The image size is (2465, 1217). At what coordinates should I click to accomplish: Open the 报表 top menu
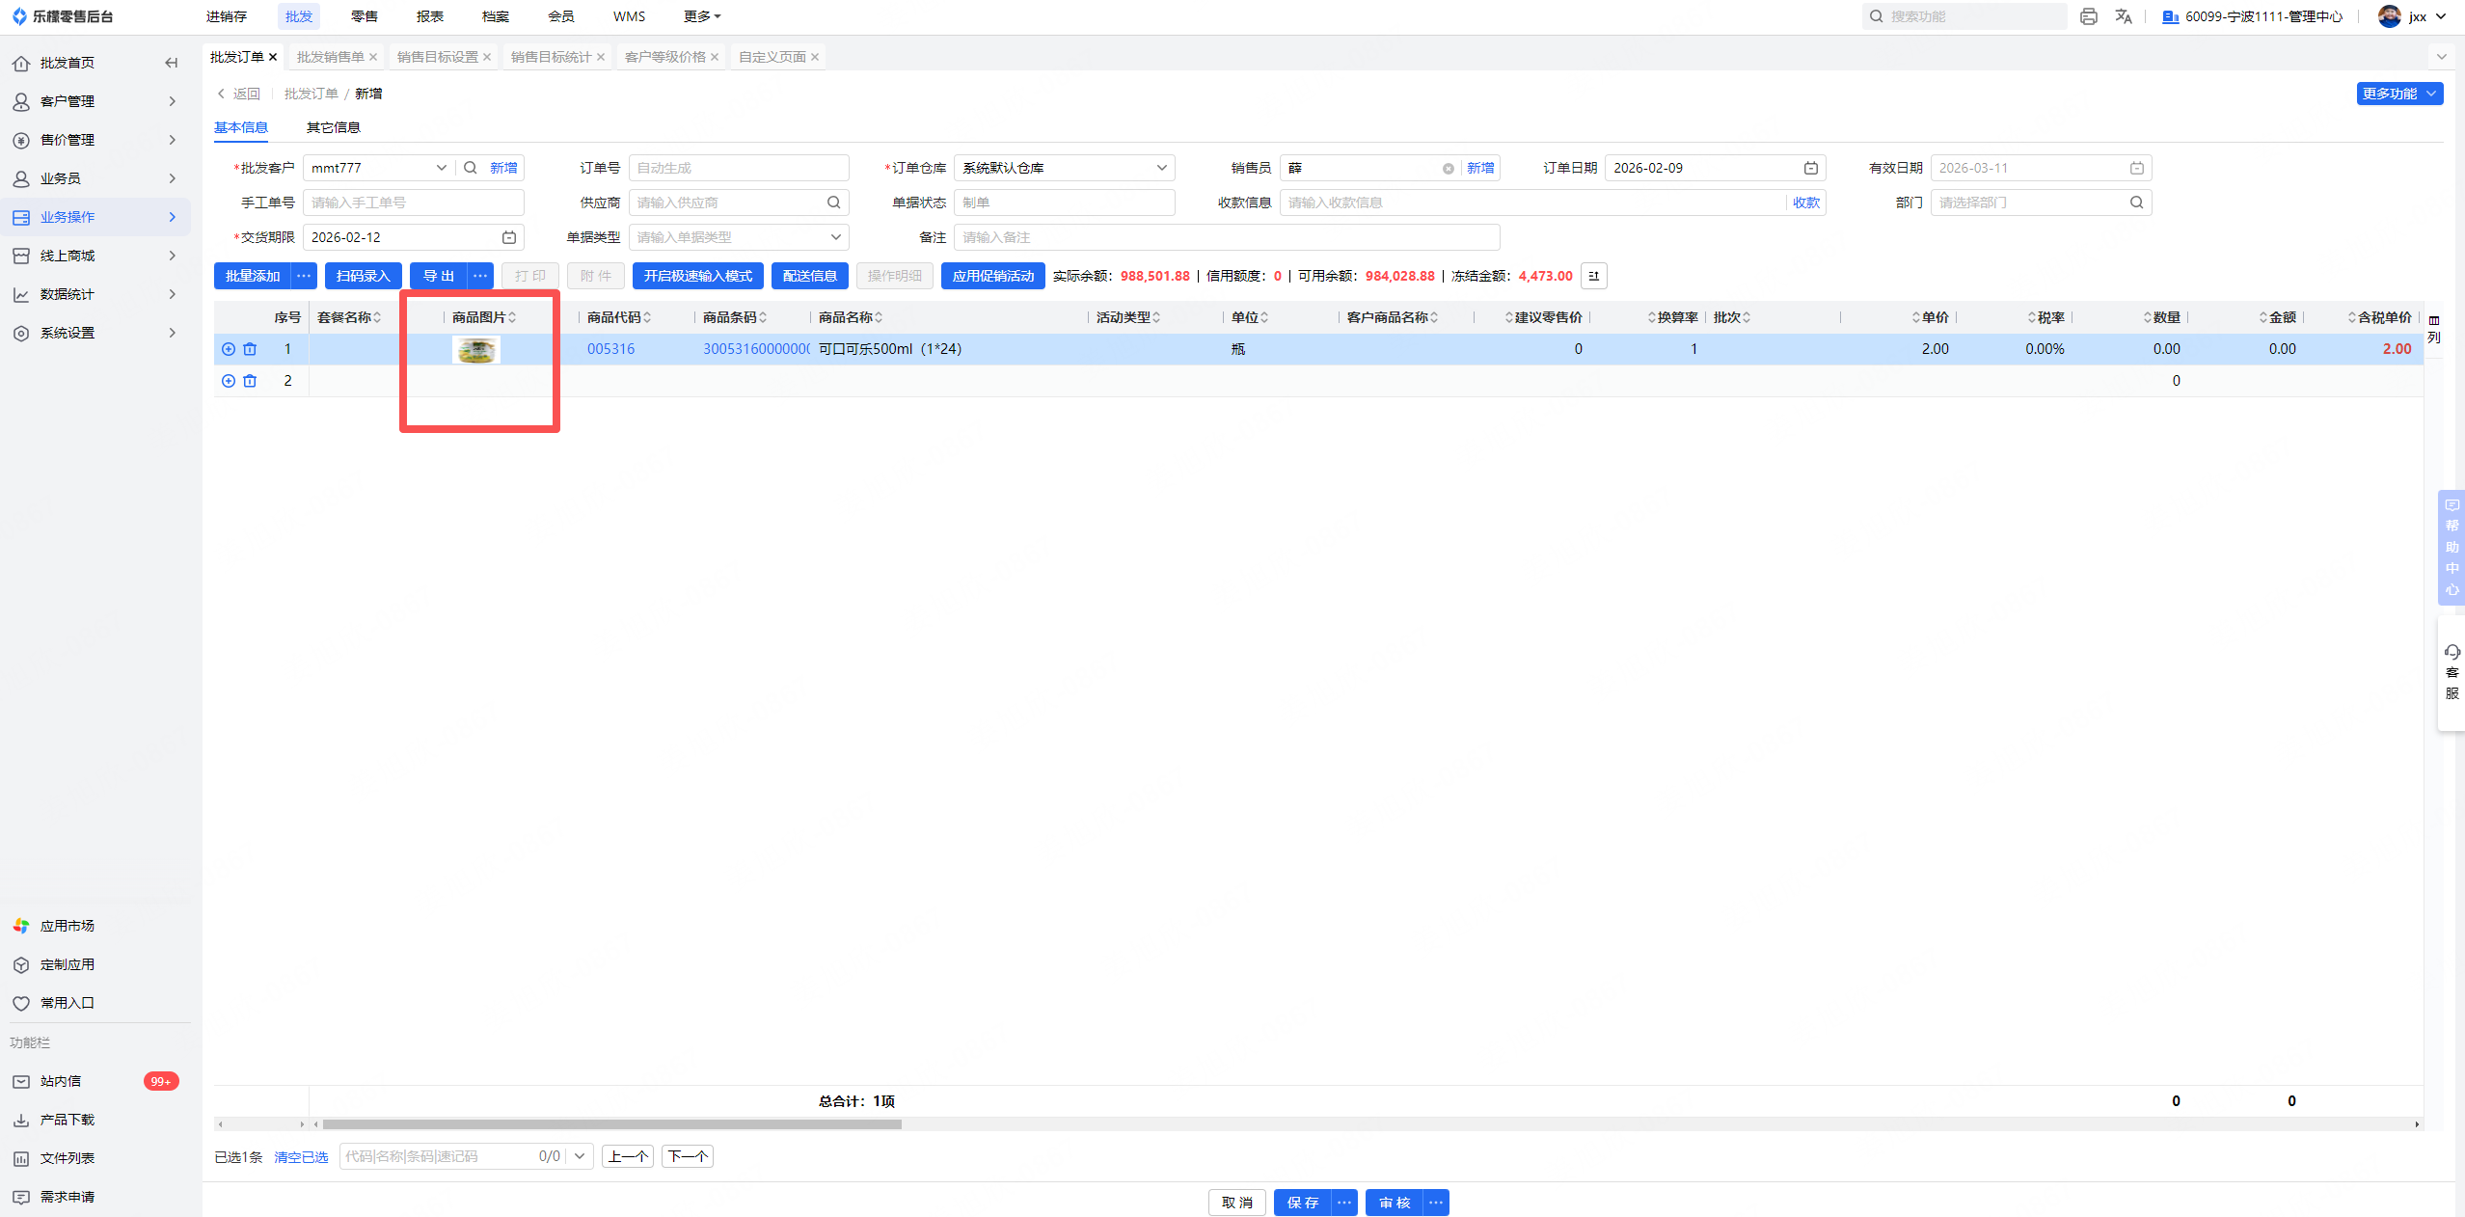(x=429, y=16)
